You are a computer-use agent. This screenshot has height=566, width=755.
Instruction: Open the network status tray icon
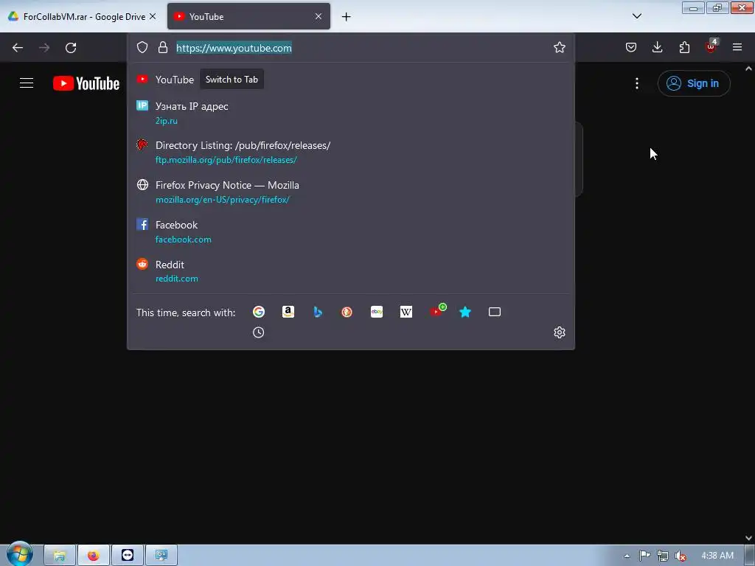[663, 556]
